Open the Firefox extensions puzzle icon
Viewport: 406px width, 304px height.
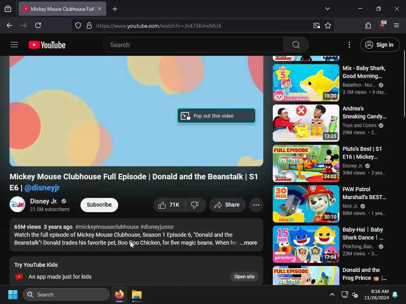click(x=368, y=25)
